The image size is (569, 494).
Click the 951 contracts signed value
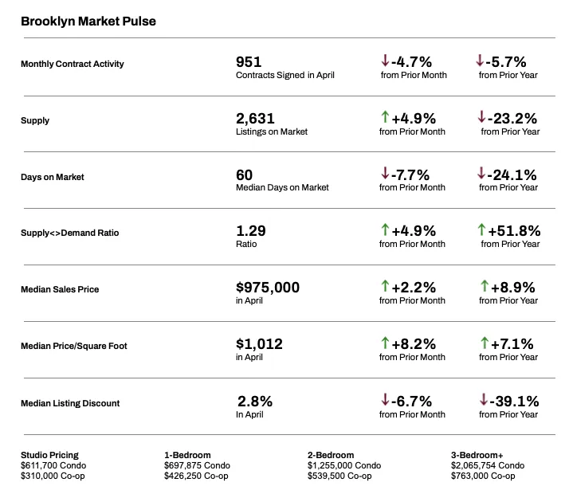tap(249, 61)
